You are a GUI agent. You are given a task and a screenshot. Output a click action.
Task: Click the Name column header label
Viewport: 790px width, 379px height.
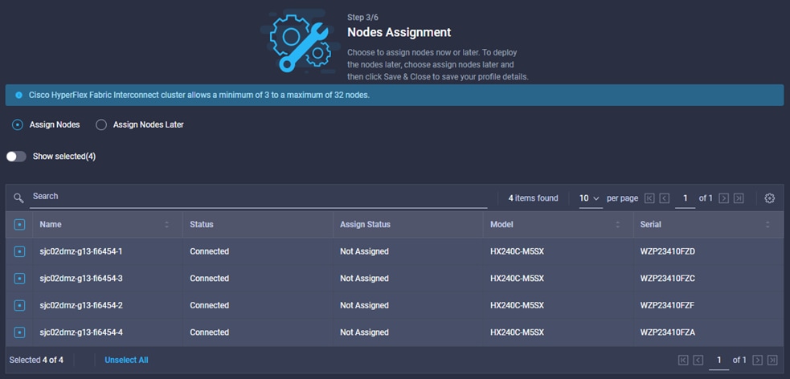pyautogui.click(x=51, y=225)
